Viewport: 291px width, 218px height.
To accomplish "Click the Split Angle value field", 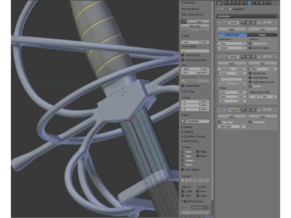I will point(232,126).
